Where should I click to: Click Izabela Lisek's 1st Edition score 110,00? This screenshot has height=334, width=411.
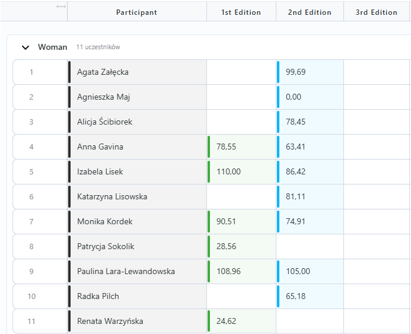pyautogui.click(x=229, y=171)
